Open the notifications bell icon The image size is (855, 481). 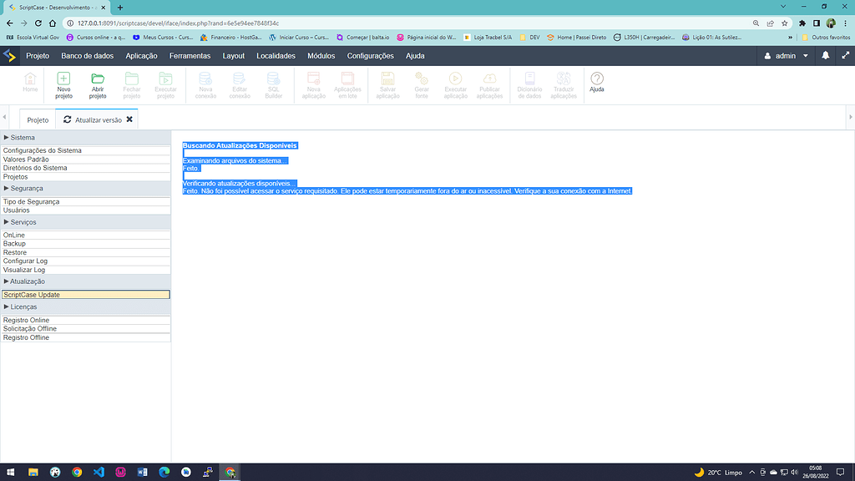pos(826,56)
